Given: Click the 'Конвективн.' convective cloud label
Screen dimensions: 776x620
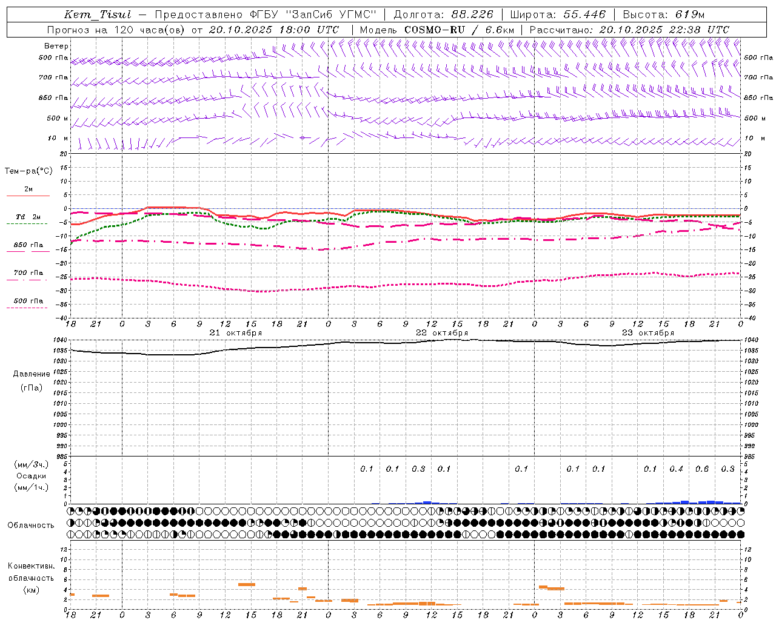Looking at the screenshot, I should 31,566.
